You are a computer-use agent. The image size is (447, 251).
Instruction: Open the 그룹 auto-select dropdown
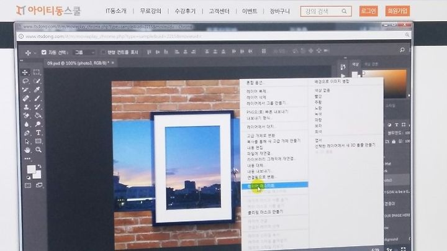(84, 52)
